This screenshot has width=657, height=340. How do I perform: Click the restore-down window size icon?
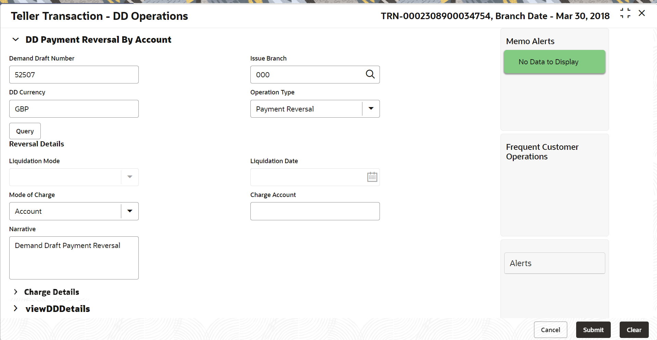[x=625, y=13]
